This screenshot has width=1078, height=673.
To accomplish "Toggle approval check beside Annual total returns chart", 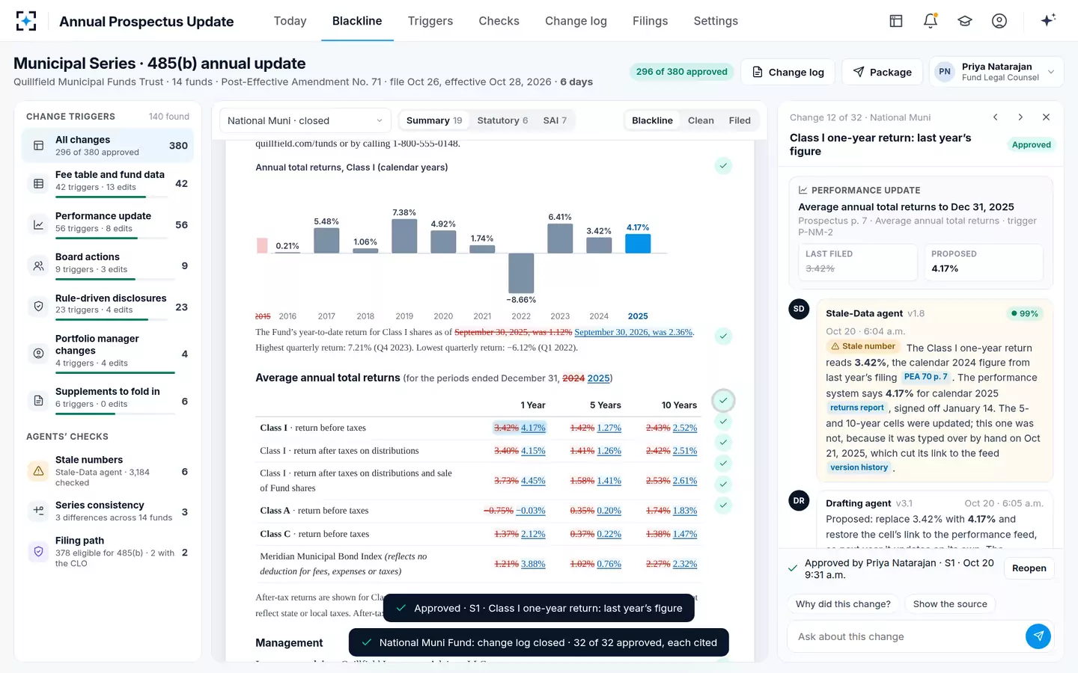I will click(x=723, y=166).
